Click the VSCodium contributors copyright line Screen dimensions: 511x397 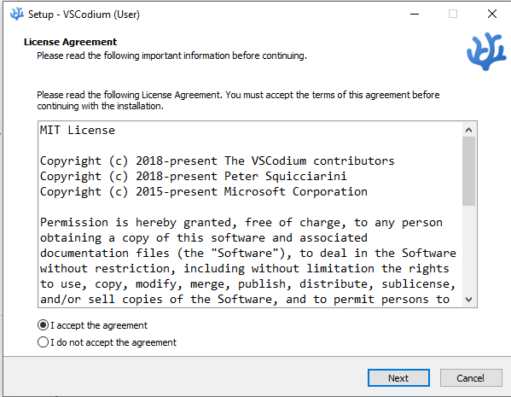coord(217,161)
